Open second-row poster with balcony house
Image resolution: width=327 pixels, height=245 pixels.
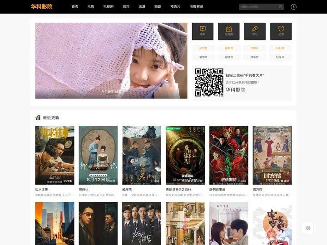185,223
